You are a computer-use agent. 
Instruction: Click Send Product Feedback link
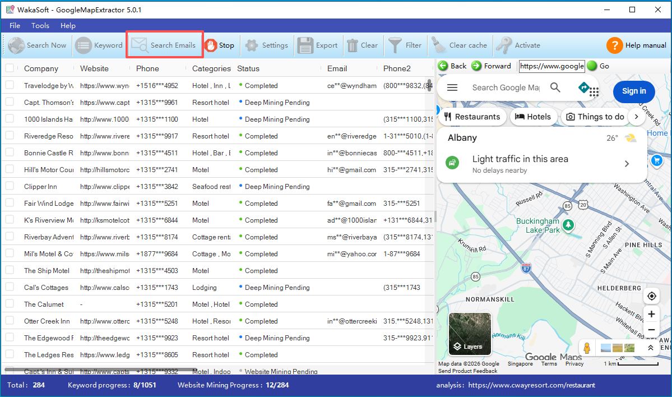467,371
